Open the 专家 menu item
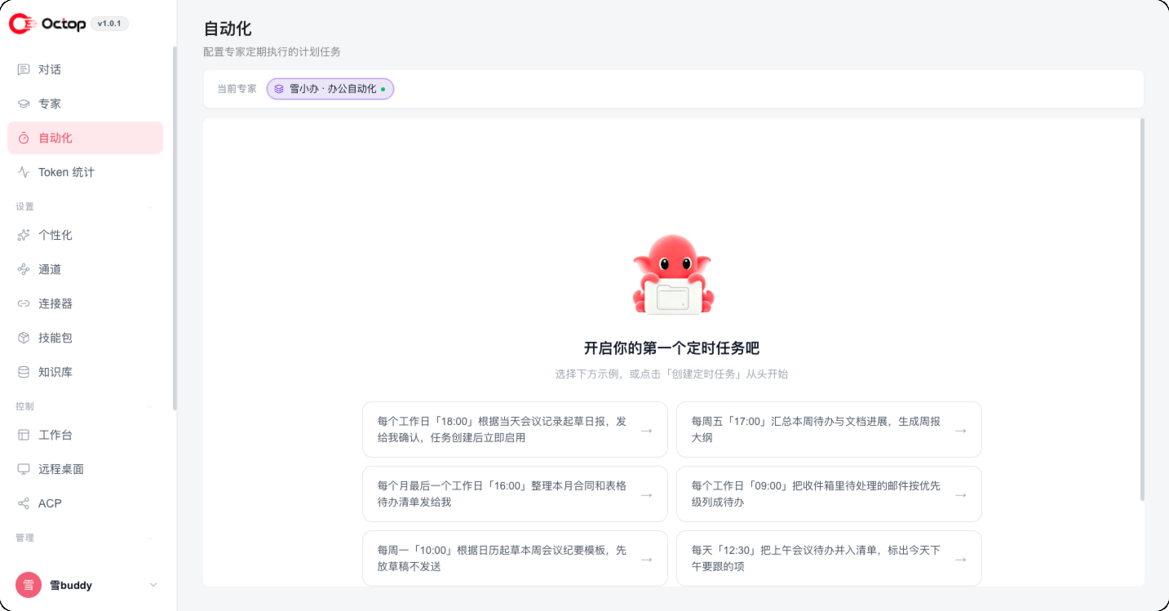 85,104
